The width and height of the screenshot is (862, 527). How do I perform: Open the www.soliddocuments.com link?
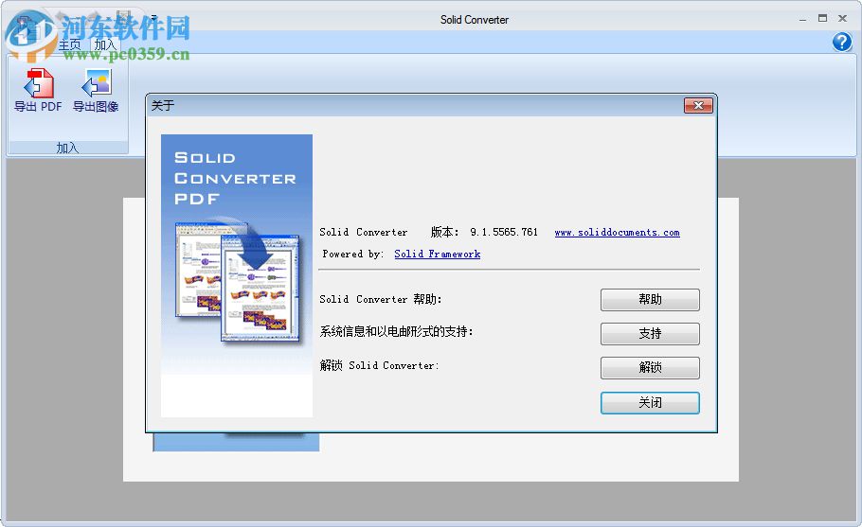click(x=617, y=232)
